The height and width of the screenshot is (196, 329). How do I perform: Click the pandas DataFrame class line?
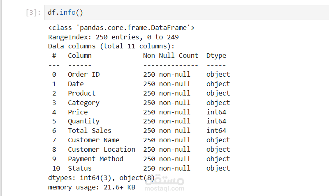click(x=121, y=27)
